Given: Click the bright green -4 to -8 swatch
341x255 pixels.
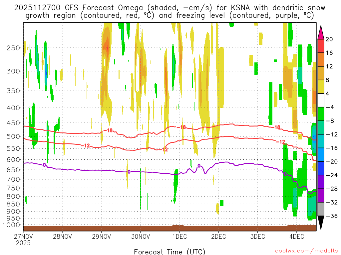Looking at the screenshot, I should (321, 114).
